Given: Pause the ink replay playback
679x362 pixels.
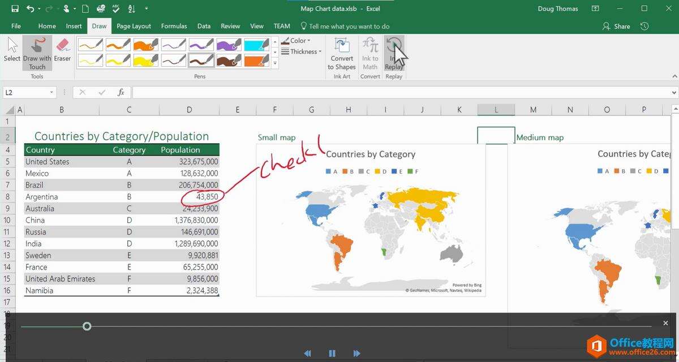Looking at the screenshot, I should point(332,353).
